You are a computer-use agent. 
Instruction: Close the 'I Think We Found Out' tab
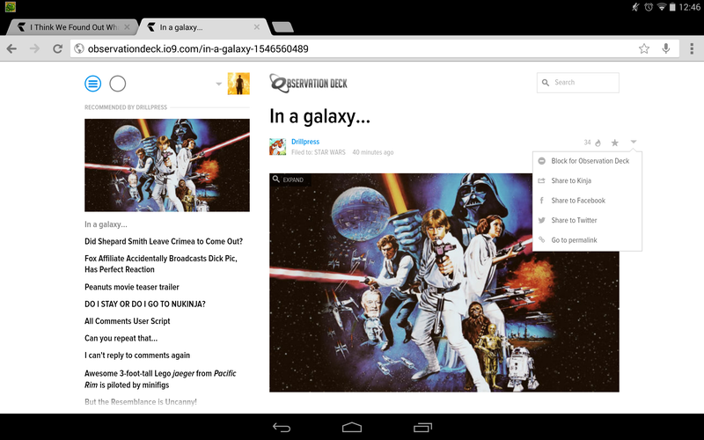127,27
